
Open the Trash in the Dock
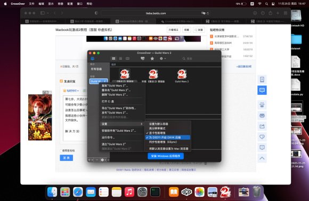pyautogui.click(x=257, y=191)
